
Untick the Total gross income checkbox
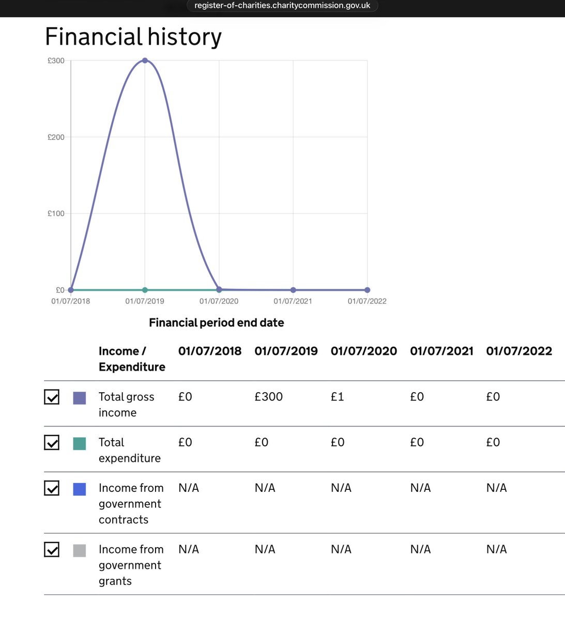[x=52, y=397]
